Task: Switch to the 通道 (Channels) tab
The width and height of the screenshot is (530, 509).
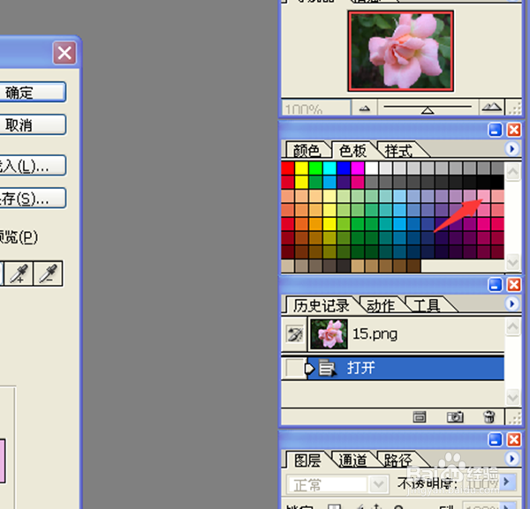Action: tap(352, 460)
